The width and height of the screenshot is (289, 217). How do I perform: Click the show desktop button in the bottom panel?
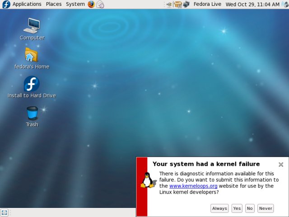pos(5,212)
